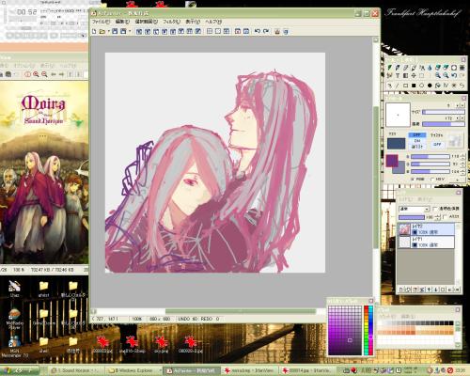
Task: Open the 編集(E) menu
Action: tap(122, 22)
